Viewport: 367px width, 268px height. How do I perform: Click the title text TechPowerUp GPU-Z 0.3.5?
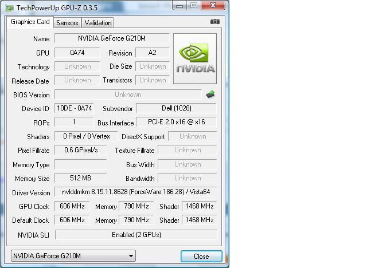[x=57, y=8]
